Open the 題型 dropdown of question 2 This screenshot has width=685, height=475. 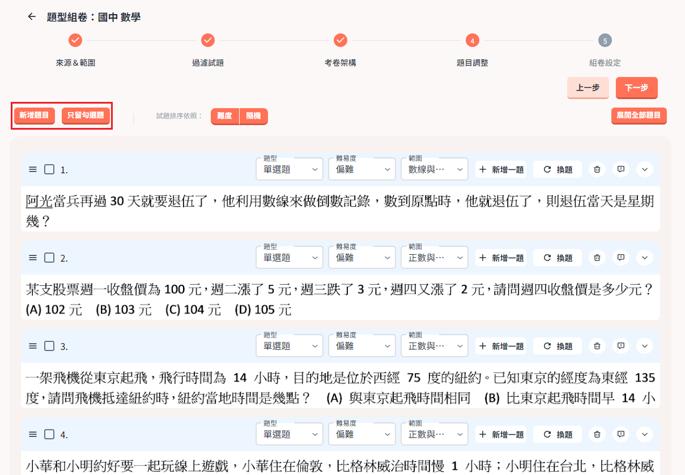290,258
